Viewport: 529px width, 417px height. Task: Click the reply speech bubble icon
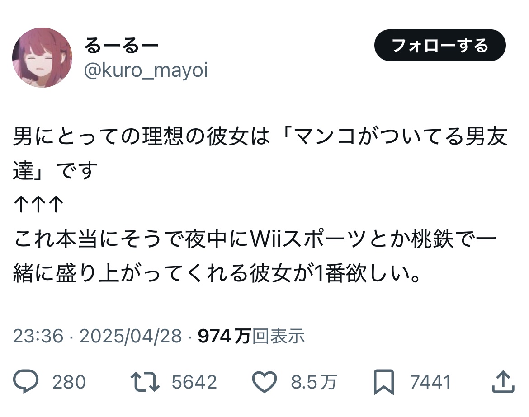tap(26, 381)
